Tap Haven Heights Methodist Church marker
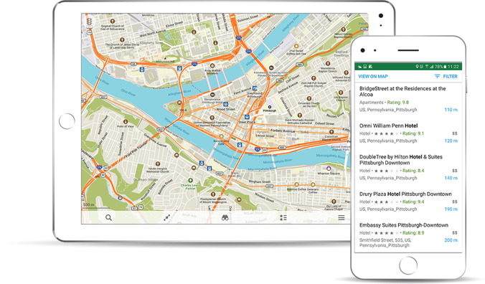This screenshot has height=284, width=485. click(158, 164)
